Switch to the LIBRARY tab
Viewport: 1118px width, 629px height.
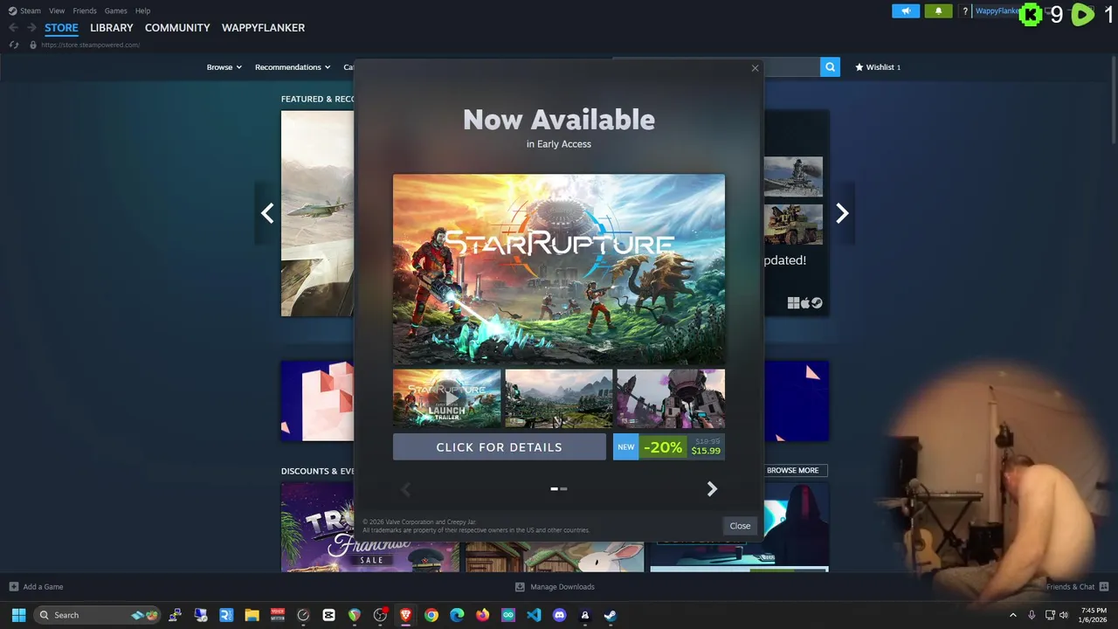[112, 28]
